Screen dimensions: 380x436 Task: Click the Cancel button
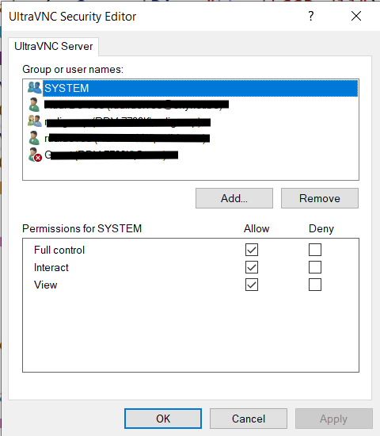point(249,419)
